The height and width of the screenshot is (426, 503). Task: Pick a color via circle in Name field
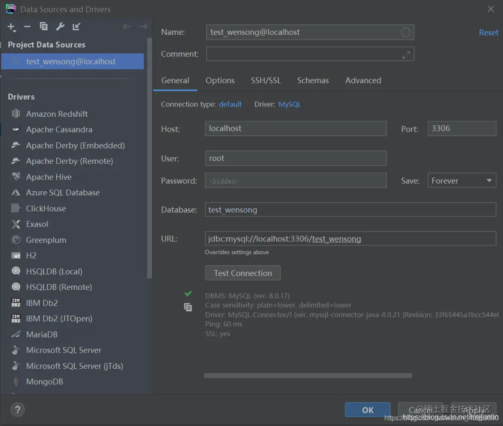point(406,33)
